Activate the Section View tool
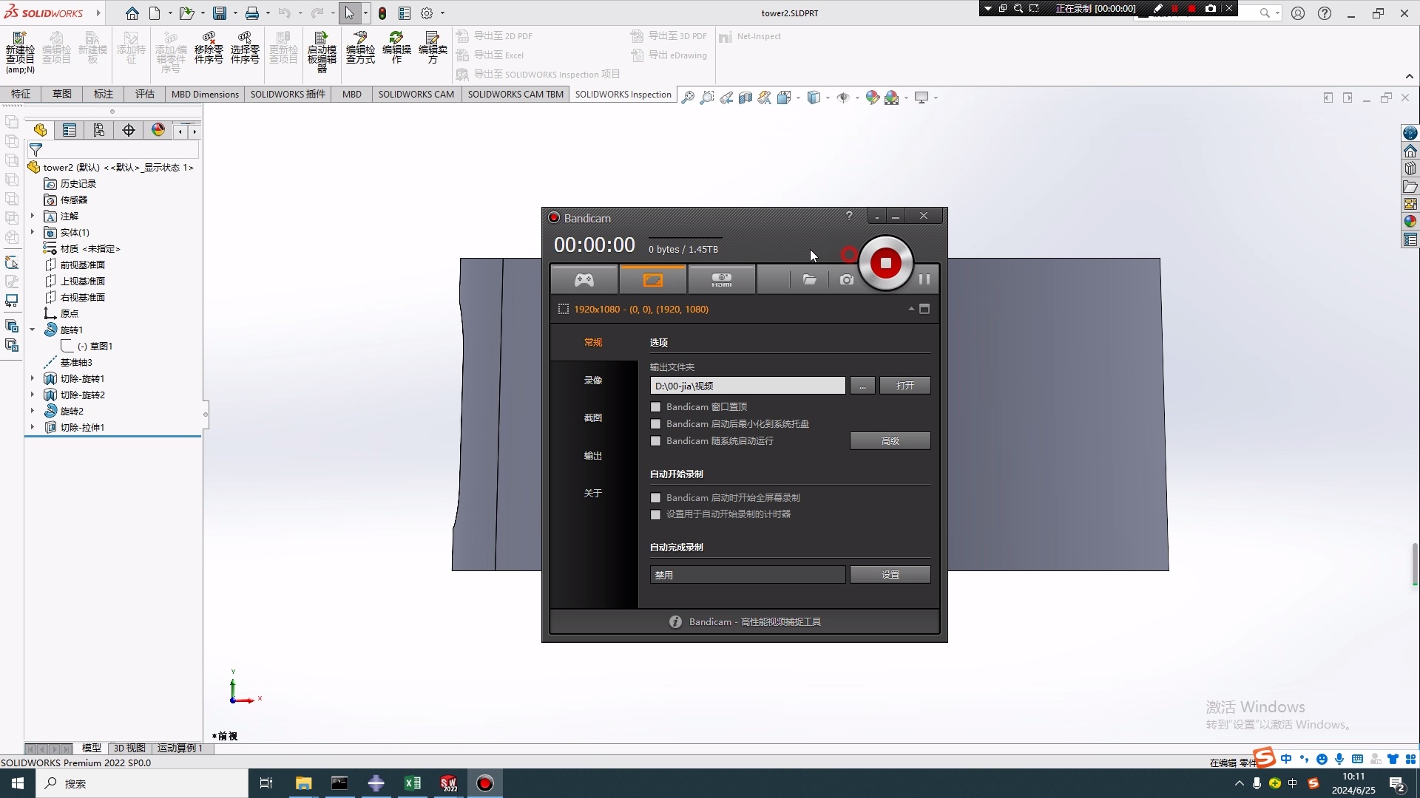This screenshot has width=1420, height=798. pos(745,98)
